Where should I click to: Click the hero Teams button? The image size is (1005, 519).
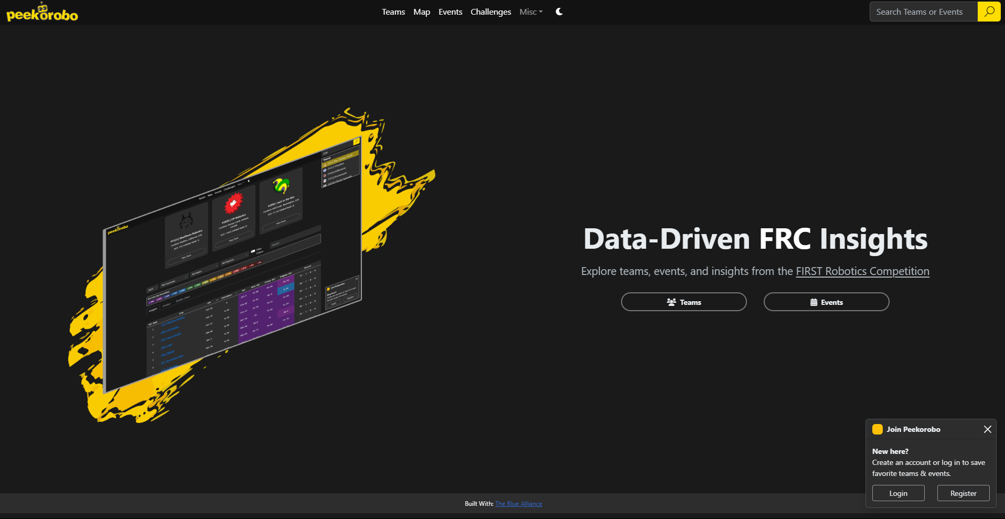[x=683, y=302]
